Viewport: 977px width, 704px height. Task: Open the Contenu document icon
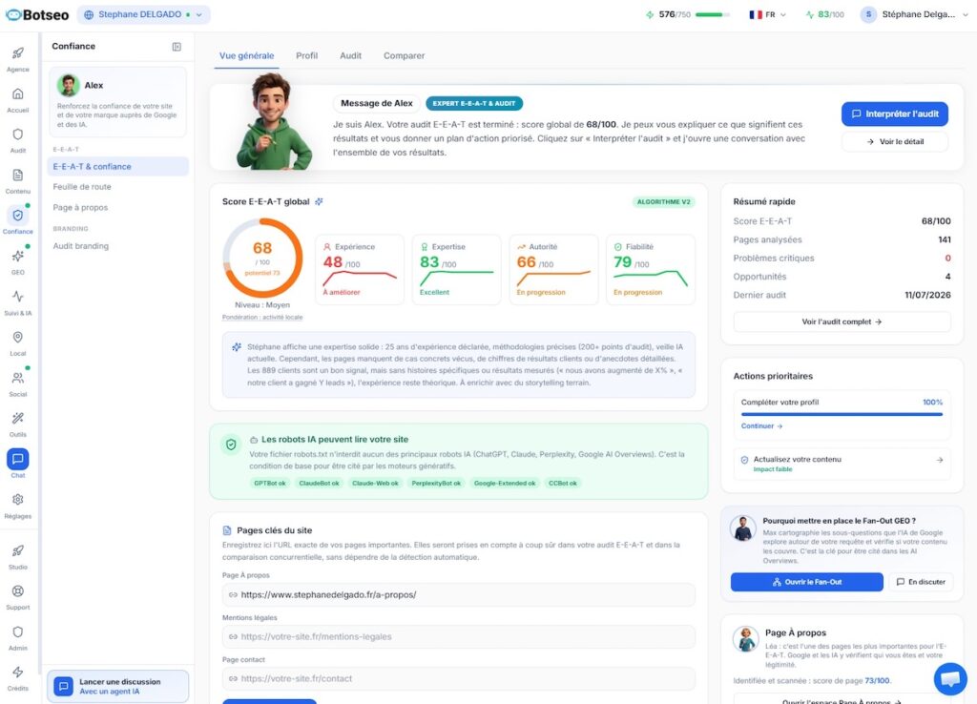click(x=18, y=176)
